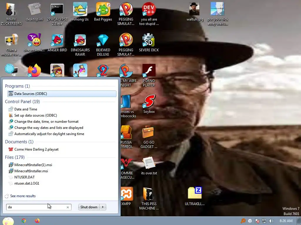Viewport: 301px width, 225px height.
Task: Clear the search box with the X
Action: [x=68, y=207]
